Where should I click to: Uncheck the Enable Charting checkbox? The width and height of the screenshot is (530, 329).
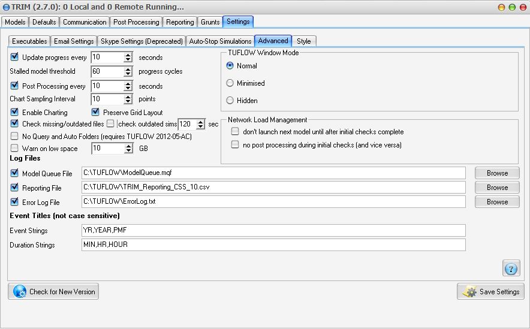(14, 112)
